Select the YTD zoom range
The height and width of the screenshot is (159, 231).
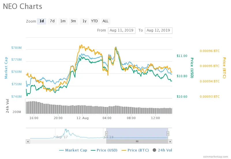coord(94,21)
